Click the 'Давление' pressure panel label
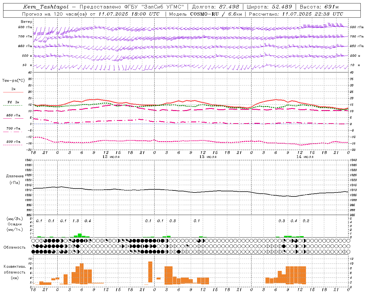 (15, 176)
